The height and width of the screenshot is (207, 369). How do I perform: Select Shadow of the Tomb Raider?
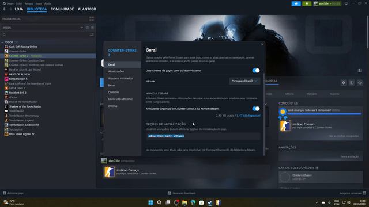click(25, 106)
